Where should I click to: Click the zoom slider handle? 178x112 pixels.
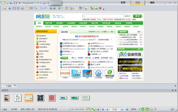155,109
